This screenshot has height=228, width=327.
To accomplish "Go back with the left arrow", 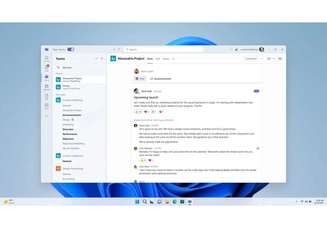I will click(x=114, y=49).
